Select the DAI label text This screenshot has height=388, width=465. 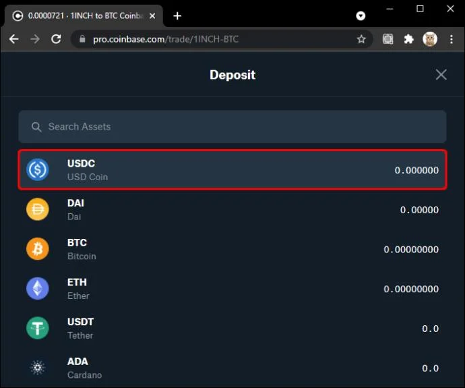coord(75,203)
